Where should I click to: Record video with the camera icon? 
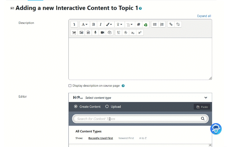pos(102,33)
